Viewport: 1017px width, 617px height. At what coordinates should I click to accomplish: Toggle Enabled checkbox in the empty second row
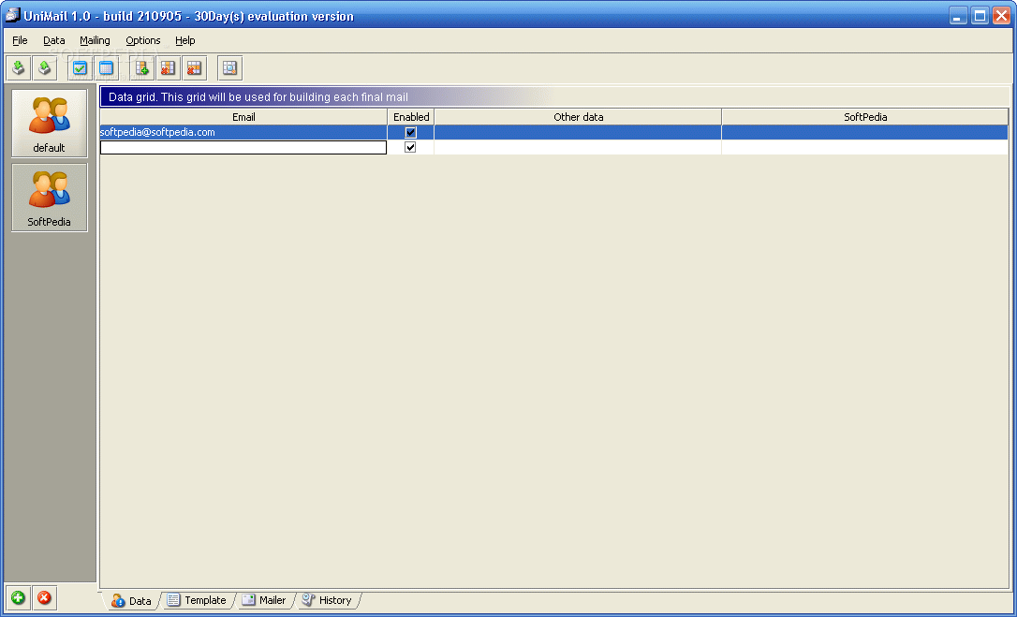point(410,147)
